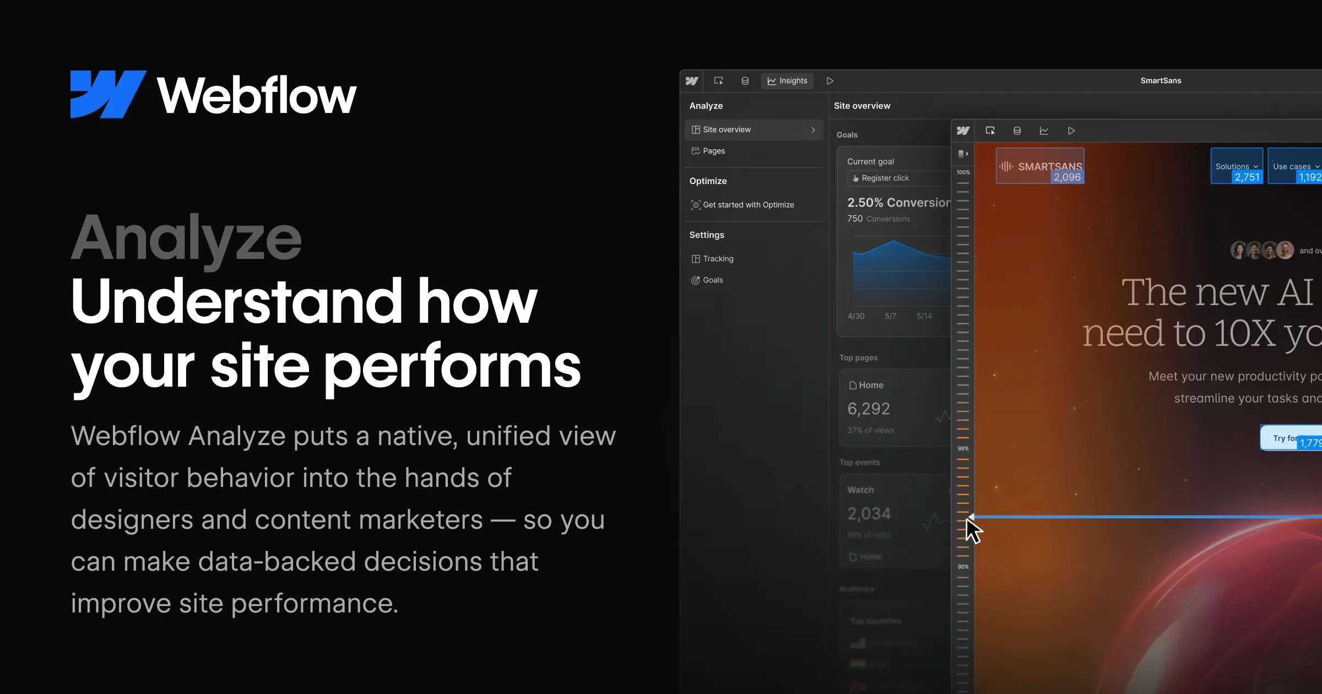The image size is (1322, 694).
Task: Click the preview play icon in the toolbar
Action: [x=830, y=80]
